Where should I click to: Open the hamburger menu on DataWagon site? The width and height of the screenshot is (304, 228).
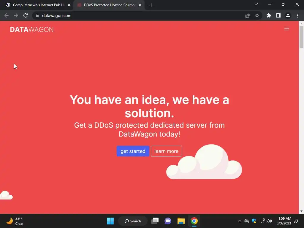pos(286,29)
